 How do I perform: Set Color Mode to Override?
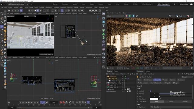click(185, 102)
